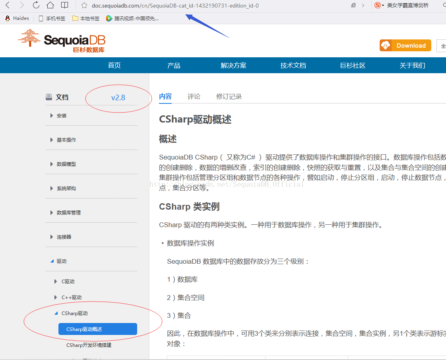Open the 巨杉社区 menu item
The width and height of the screenshot is (446, 360).
pos(353,66)
